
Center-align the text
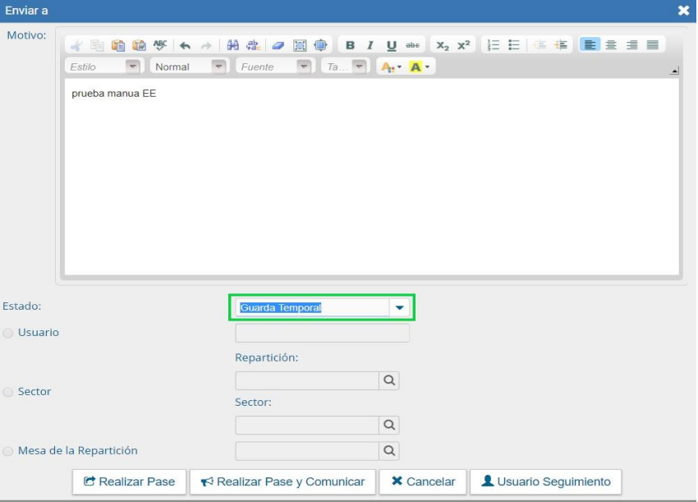pyautogui.click(x=611, y=45)
